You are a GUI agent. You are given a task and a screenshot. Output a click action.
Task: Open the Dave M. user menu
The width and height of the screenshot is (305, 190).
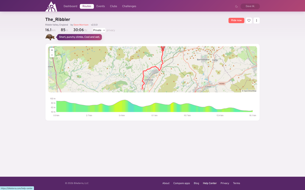click(x=250, y=7)
